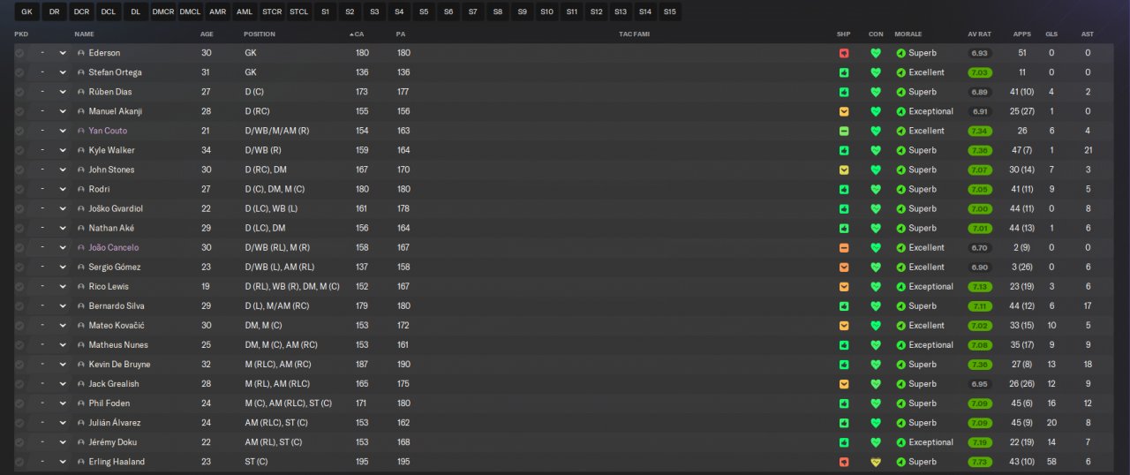Toggle picked checkbox for Kevin De Bruyne
This screenshot has height=475, width=1130.
click(x=19, y=365)
